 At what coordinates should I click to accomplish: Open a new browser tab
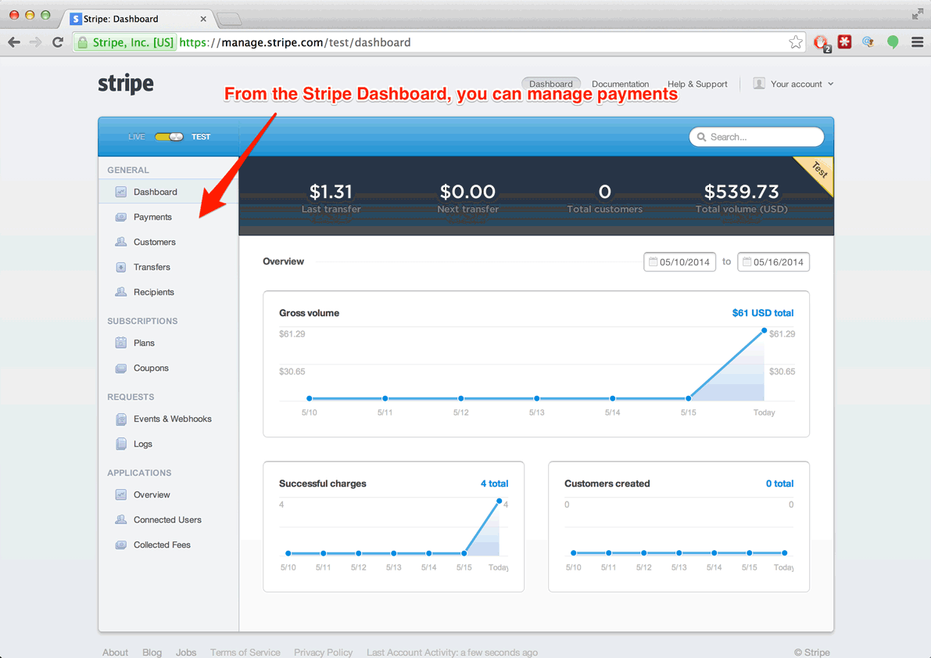229,20
